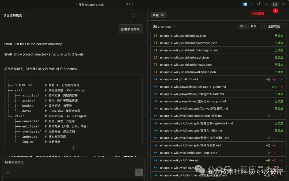This screenshot has height=181, width=289.
Task: Click the markdown icon of CLAUDE.md
Action: coord(155,79)
